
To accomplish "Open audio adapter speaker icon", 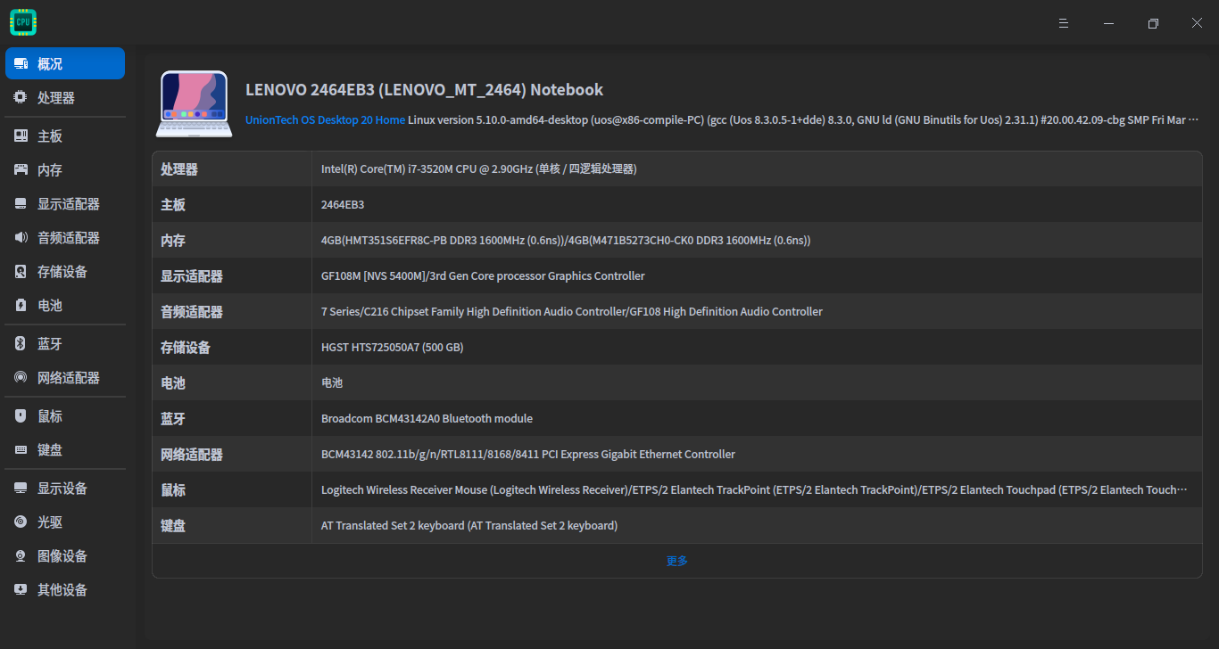I will coord(21,238).
